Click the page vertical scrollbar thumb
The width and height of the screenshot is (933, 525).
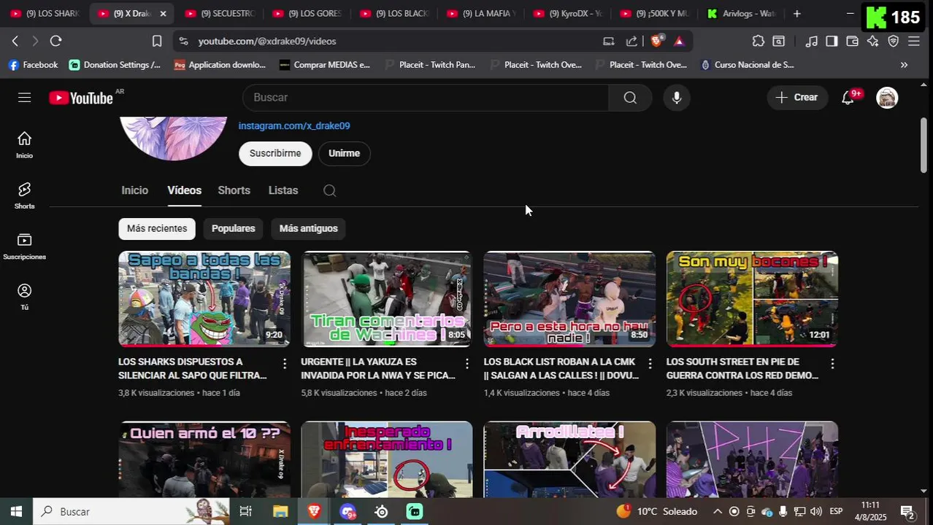click(x=924, y=144)
